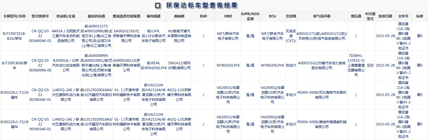Click the 发动机/企业 column header
Screen dimensions: 428x140
66,16
